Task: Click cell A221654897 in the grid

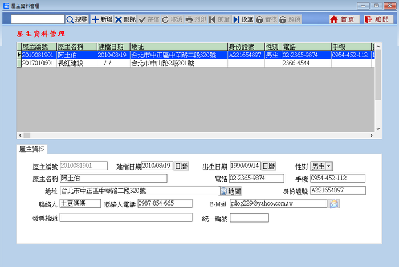Action: coord(246,55)
